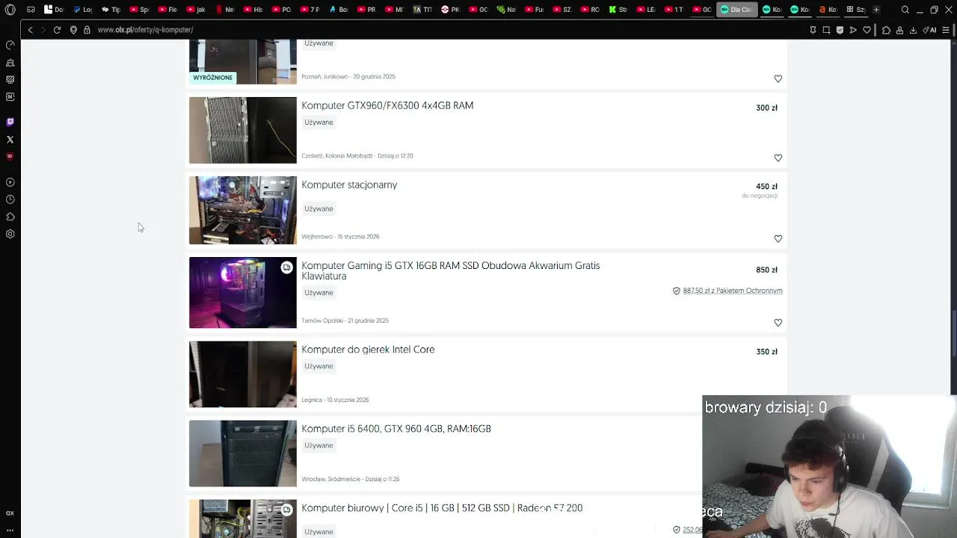Click the delivery badge on Gaming i5 thumbnail
The image size is (957, 538).
click(x=287, y=268)
